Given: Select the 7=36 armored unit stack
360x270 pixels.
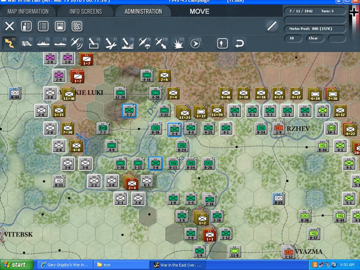Looking at the screenshot, I should [x=332, y=94].
